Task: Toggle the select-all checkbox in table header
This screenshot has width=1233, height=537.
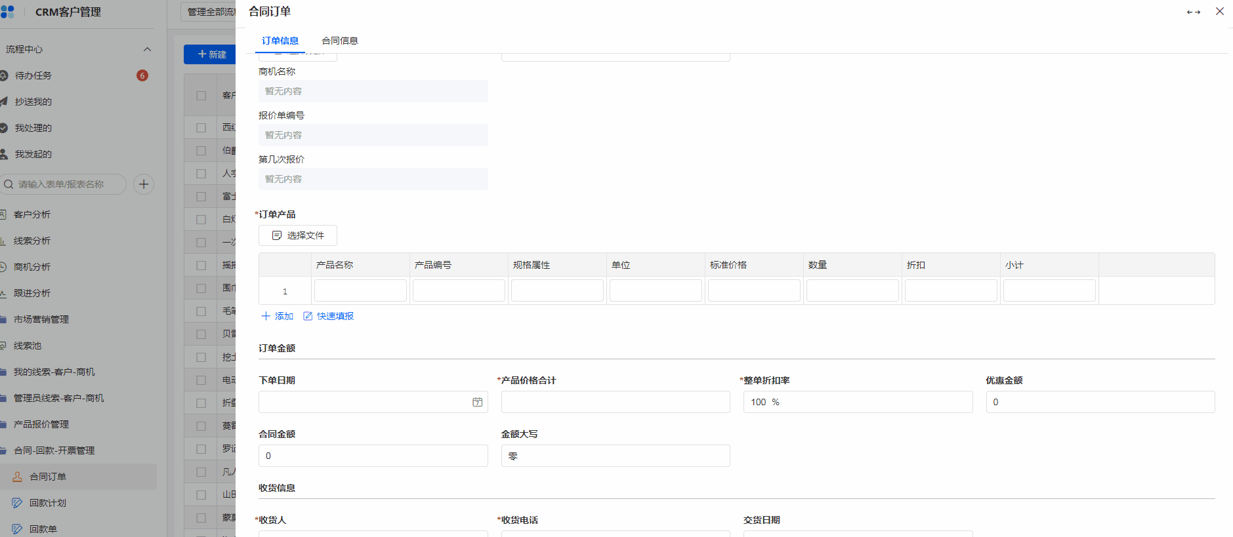Action: pos(201,96)
